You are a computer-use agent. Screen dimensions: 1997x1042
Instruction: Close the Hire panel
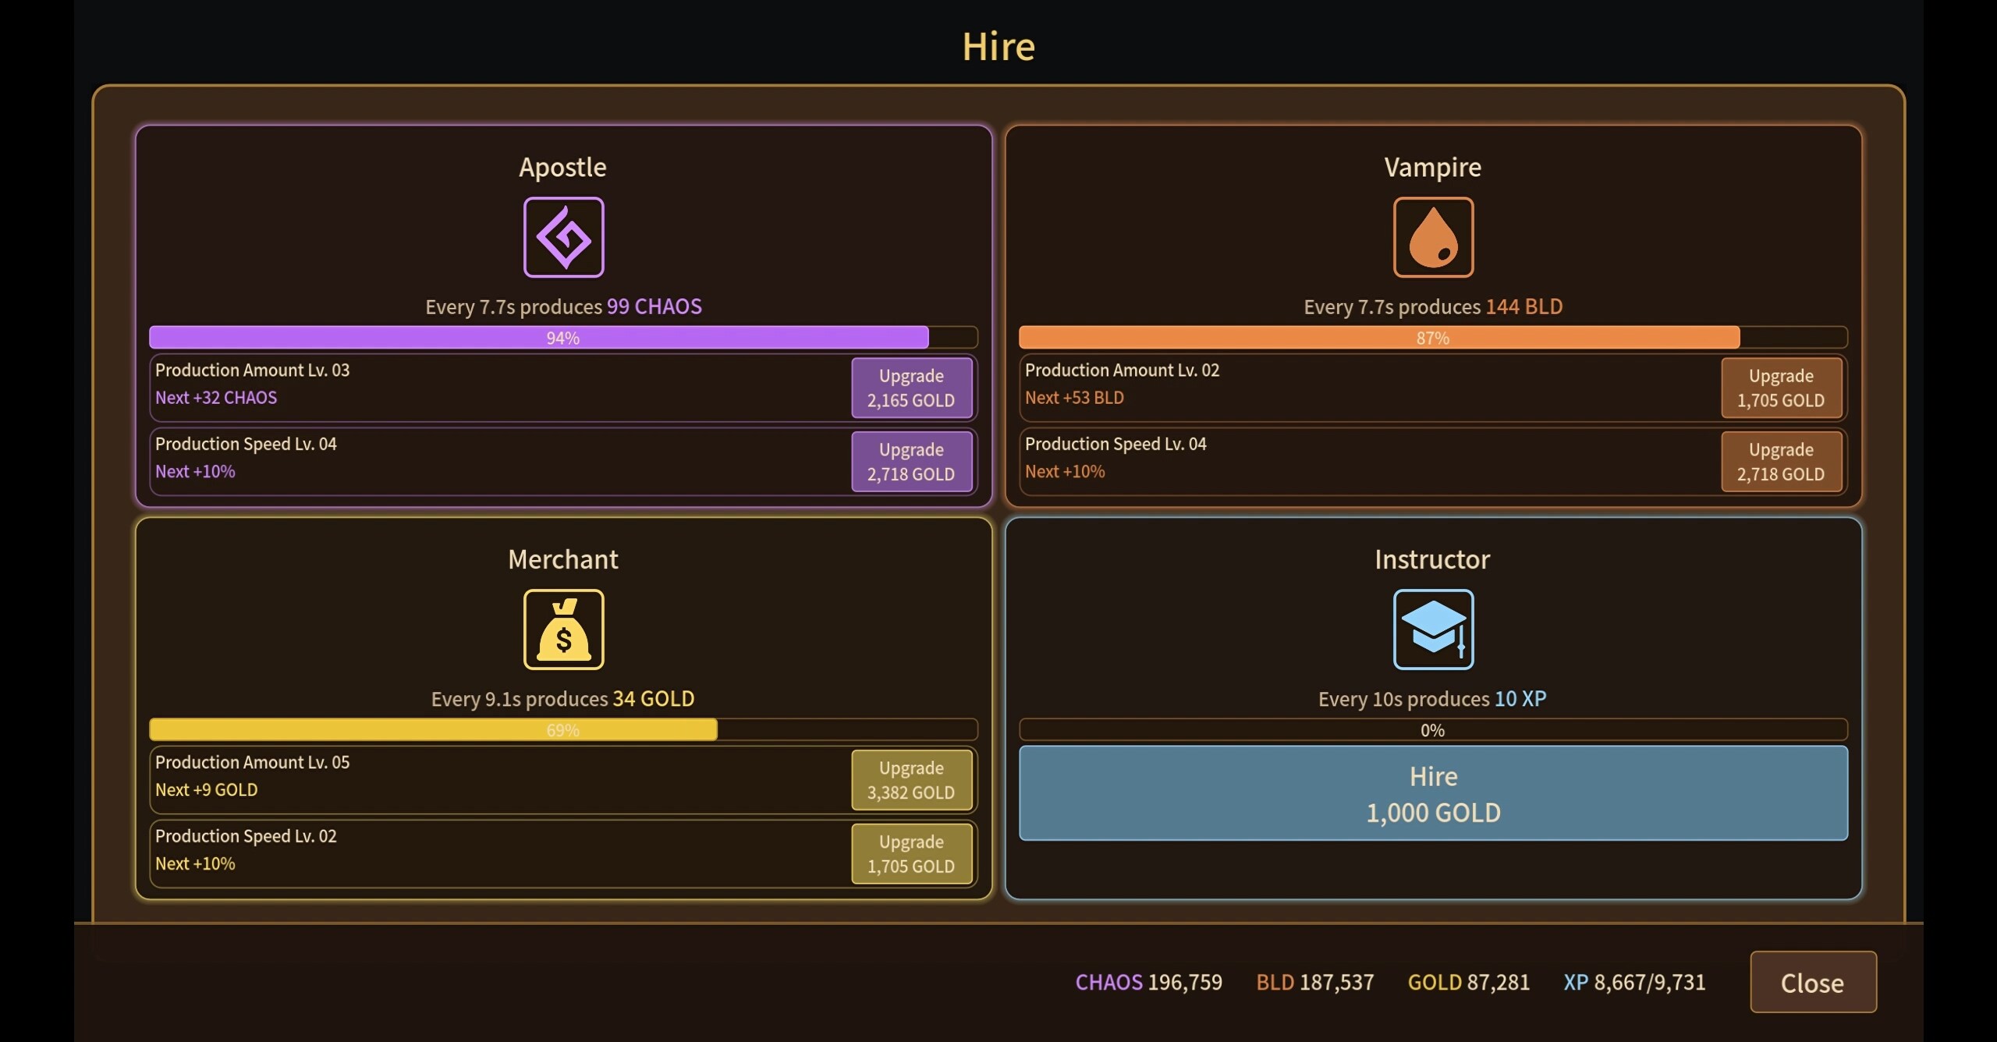coord(1813,982)
